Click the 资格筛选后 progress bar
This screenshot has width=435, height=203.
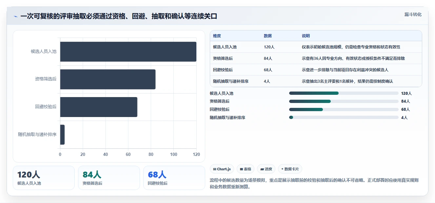344,101
